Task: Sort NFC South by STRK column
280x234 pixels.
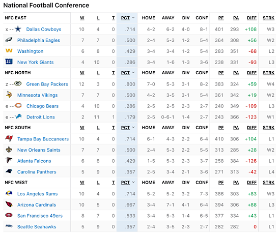Action: [x=269, y=128]
